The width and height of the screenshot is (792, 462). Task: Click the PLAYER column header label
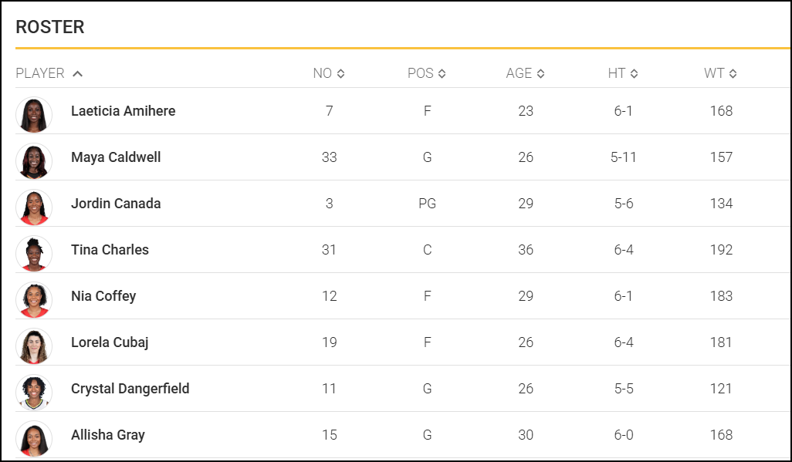pyautogui.click(x=40, y=74)
